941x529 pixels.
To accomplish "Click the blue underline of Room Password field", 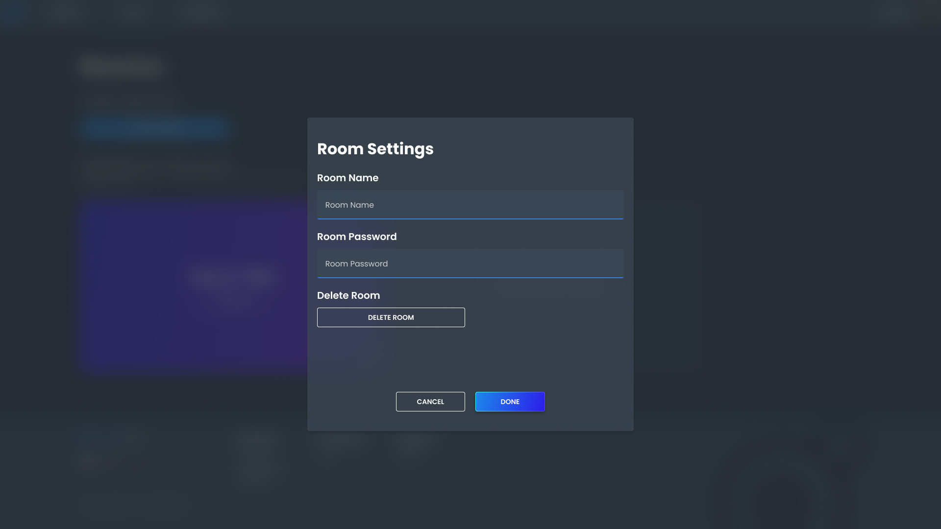I will (x=470, y=277).
